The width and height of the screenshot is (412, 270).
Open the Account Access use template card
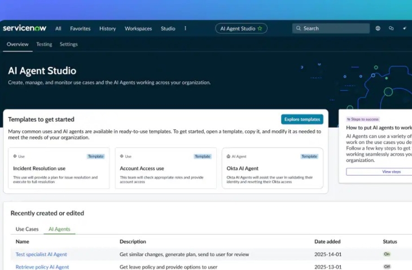pyautogui.click(x=166, y=168)
